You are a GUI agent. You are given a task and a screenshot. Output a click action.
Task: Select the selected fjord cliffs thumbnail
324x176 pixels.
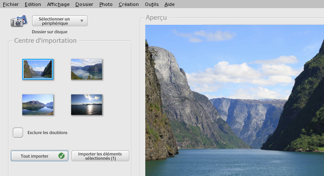pos(38,69)
